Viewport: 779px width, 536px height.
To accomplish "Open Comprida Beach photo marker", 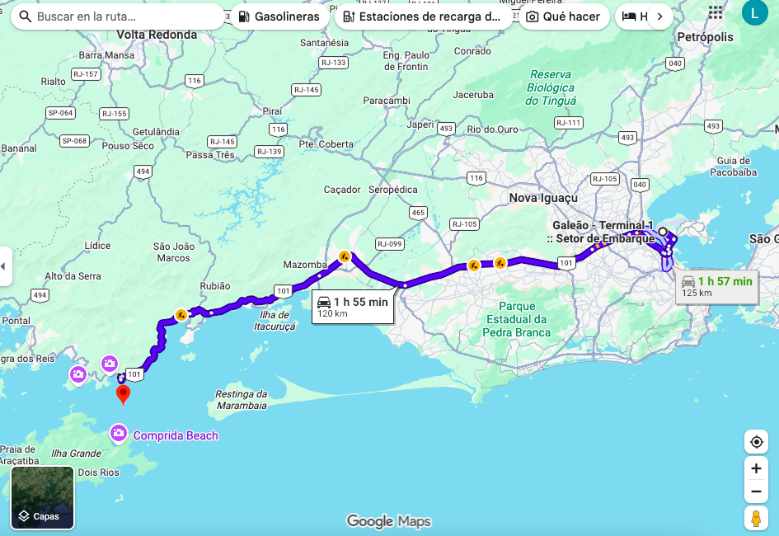I will tap(118, 433).
